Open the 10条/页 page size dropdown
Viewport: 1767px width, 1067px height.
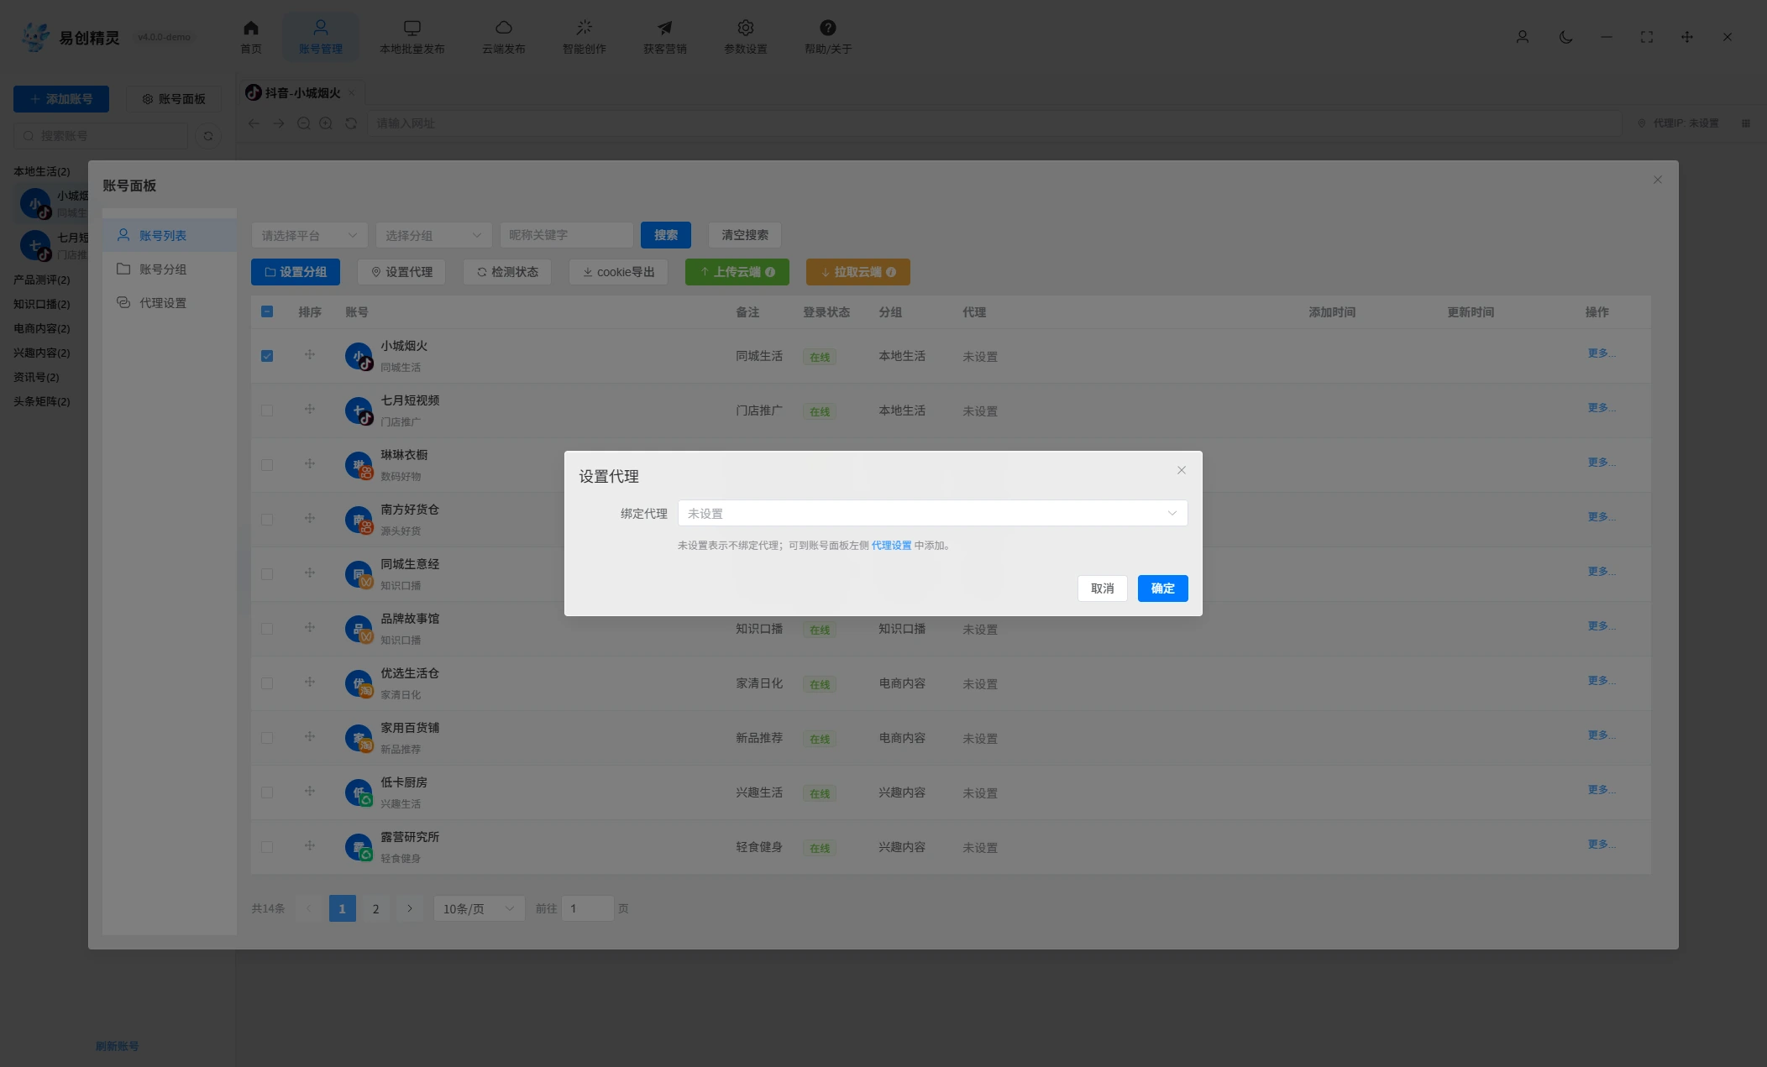coord(479,908)
